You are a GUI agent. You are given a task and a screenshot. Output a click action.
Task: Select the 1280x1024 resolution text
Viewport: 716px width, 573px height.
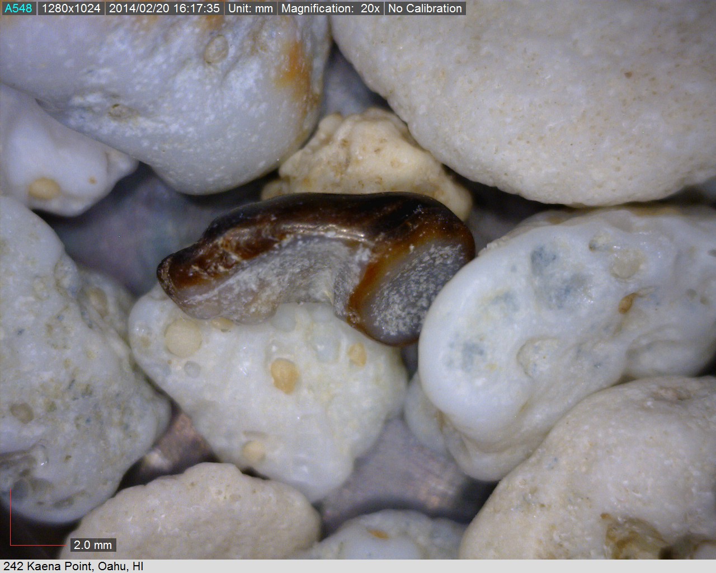(x=71, y=8)
